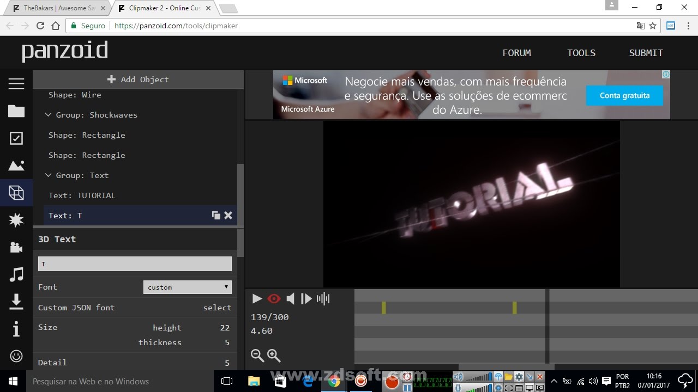This screenshot has height=392, width=698.
Task: Open the camera panel
Action: pyautogui.click(x=16, y=247)
